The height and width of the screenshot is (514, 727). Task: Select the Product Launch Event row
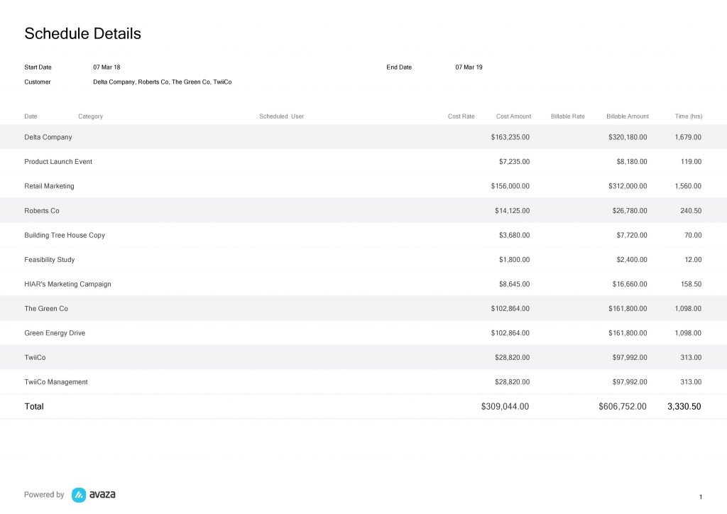pyautogui.click(x=58, y=162)
